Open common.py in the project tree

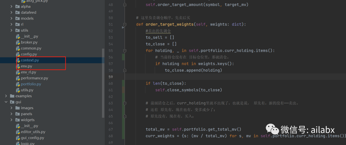tap(31, 48)
